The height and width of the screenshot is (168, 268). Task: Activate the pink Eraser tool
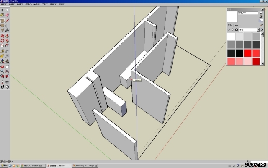point(7,15)
